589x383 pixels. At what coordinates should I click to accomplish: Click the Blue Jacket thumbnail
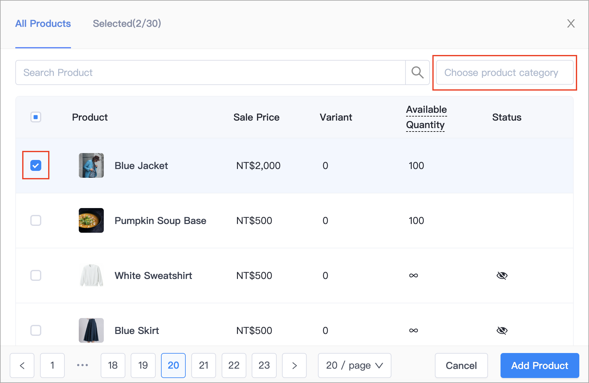pos(91,165)
